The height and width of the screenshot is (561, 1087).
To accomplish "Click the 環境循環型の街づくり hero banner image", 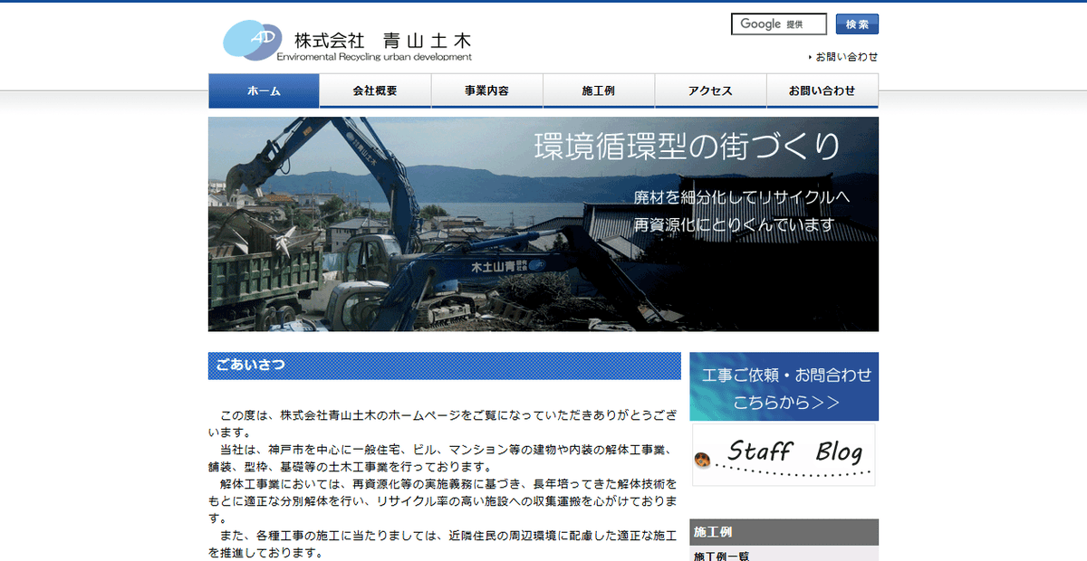I will tap(543, 223).
